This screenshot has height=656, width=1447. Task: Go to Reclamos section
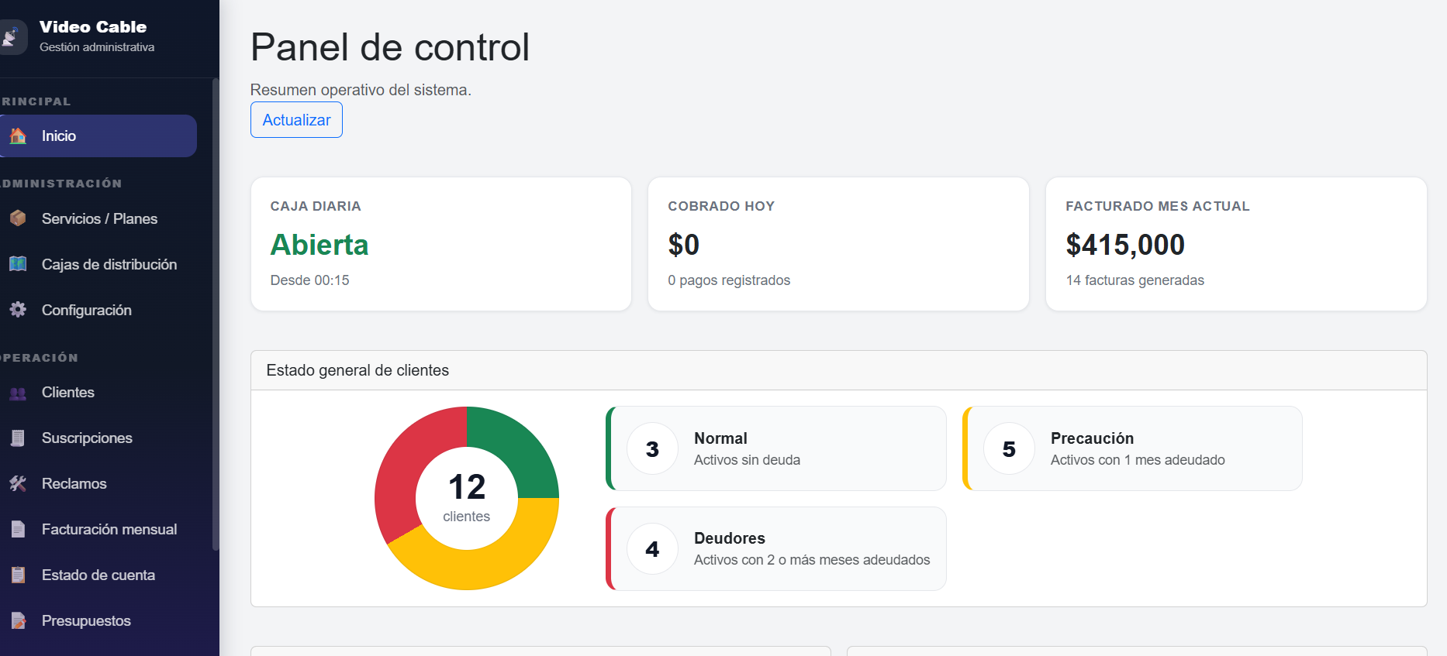coord(98,484)
